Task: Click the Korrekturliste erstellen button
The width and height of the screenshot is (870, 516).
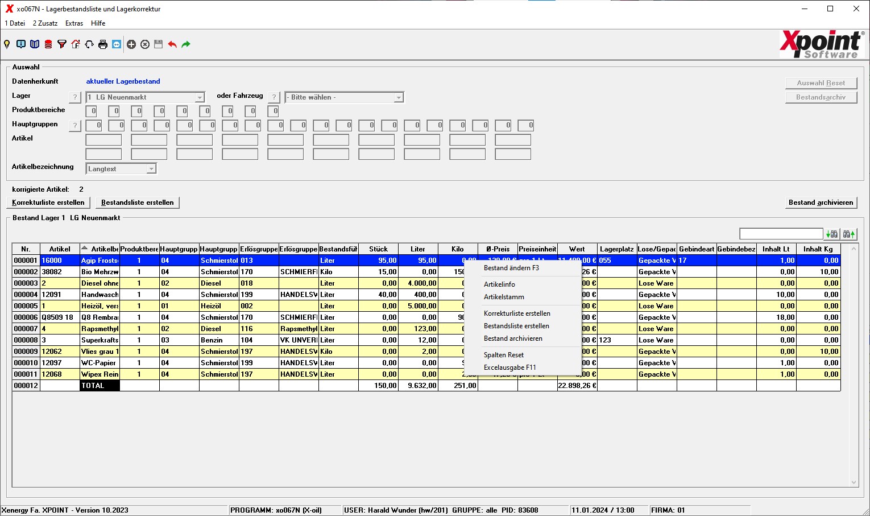Action: [48, 203]
